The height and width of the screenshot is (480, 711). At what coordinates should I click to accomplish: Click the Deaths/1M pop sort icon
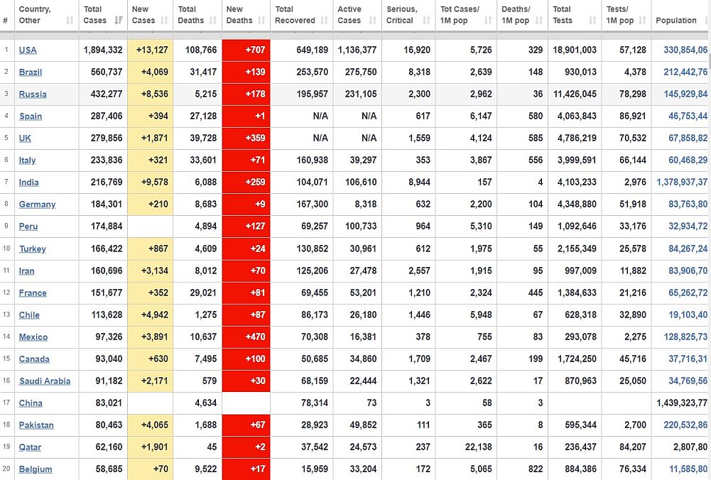click(538, 21)
